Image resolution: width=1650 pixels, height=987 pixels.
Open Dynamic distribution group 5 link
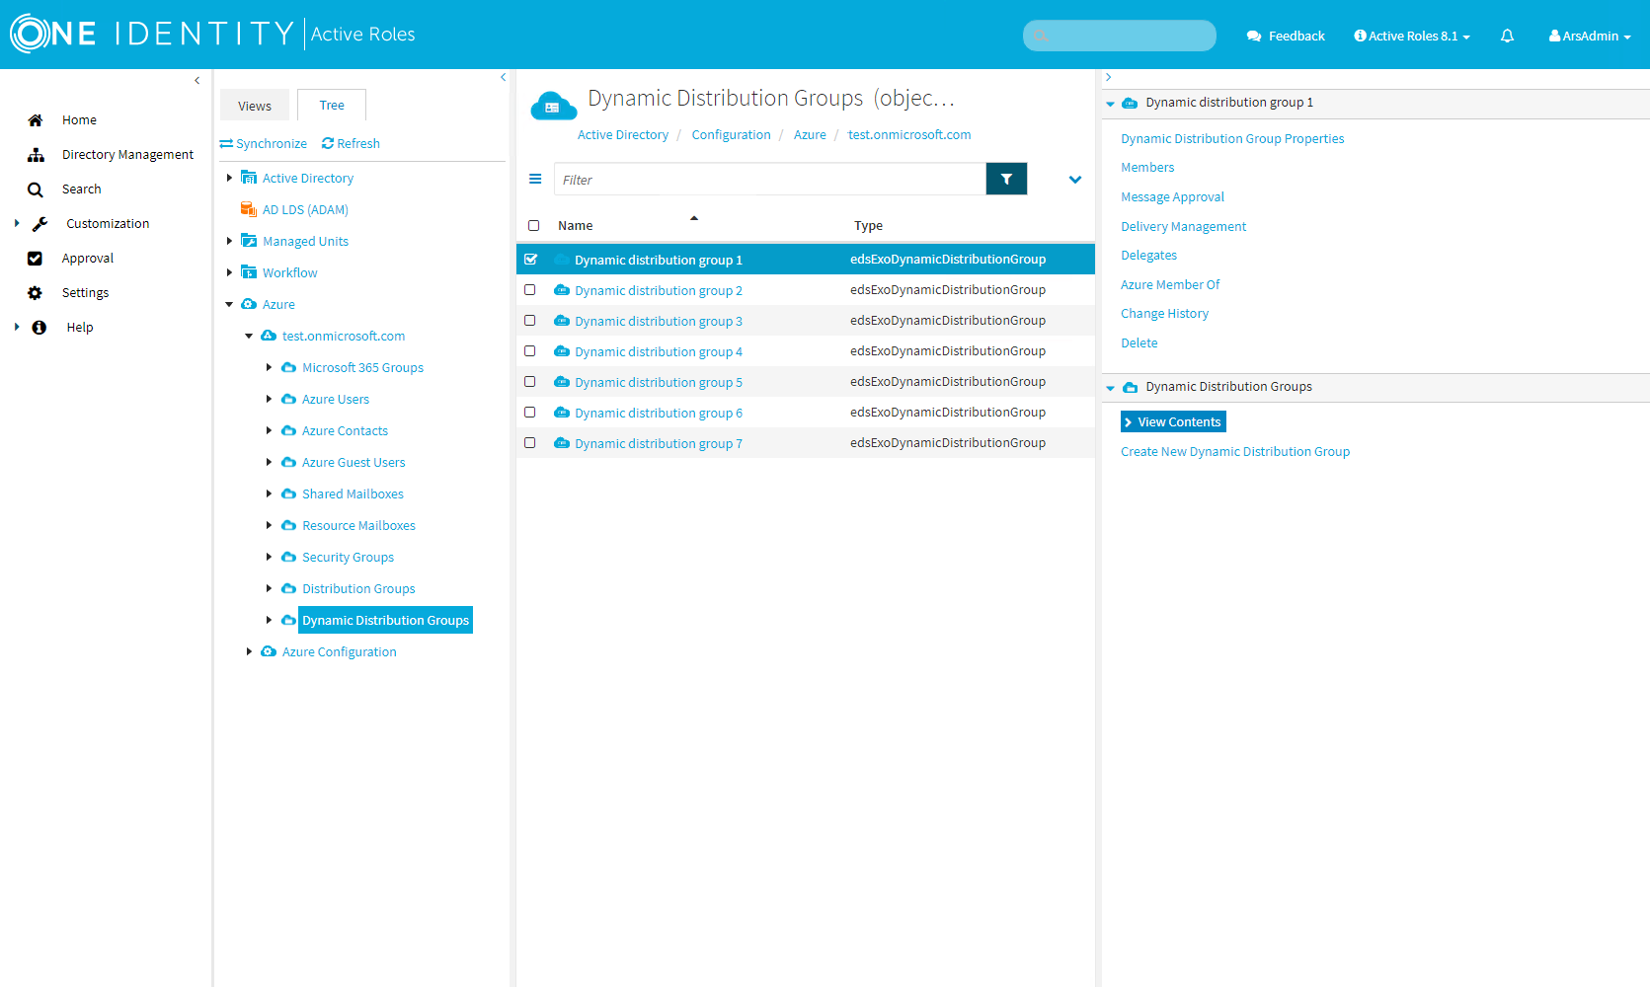pyautogui.click(x=659, y=383)
